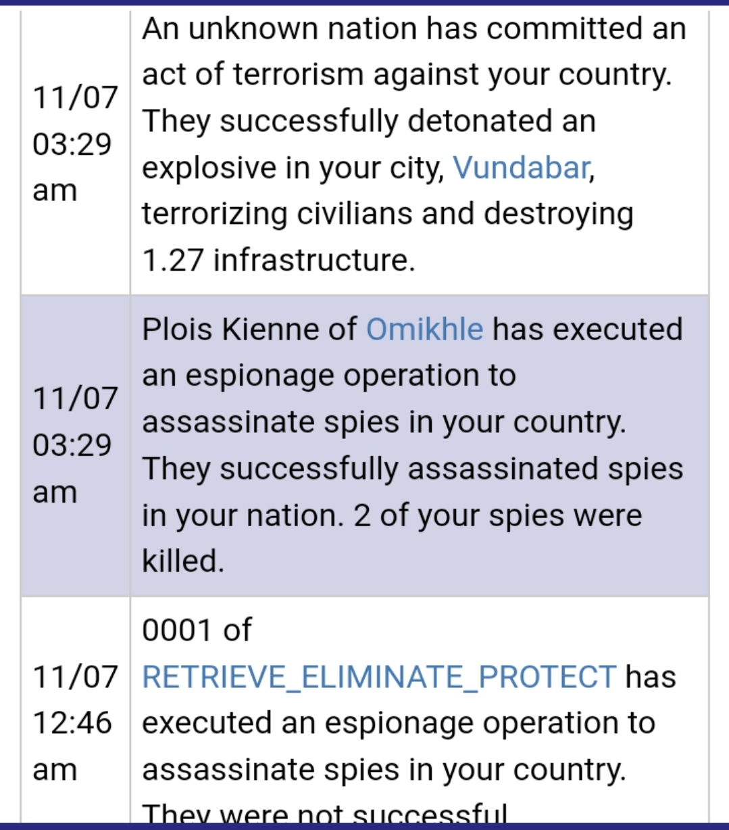Screen dimensions: 729x830
Task: Click the "They successfully detonated an" line
Action: 369,121
